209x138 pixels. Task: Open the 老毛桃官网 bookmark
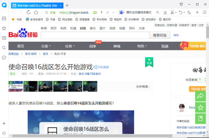[x=34, y=19]
